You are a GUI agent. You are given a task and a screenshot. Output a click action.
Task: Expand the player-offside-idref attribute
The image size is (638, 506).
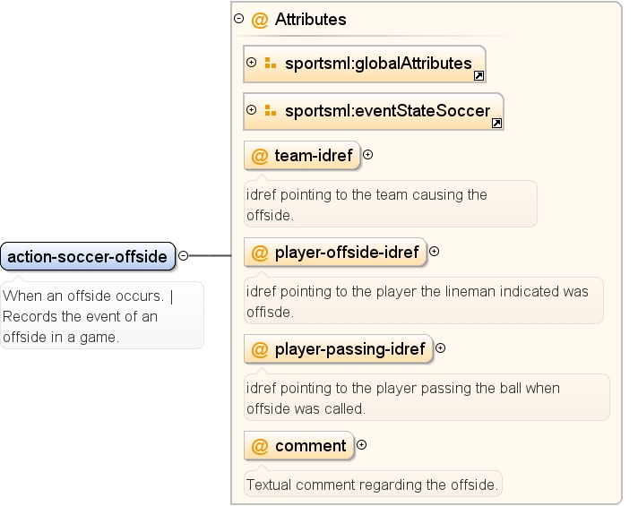[435, 252]
